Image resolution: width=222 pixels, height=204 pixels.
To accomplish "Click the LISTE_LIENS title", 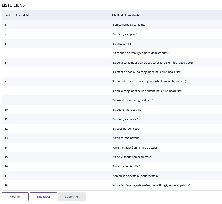I will point(13,5).
